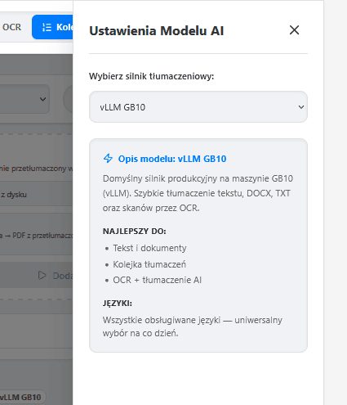Viewport: 347px width, 405px height.
Task: Click the 'OCR + tłumaczenie AI' list item
Action: tap(157, 280)
